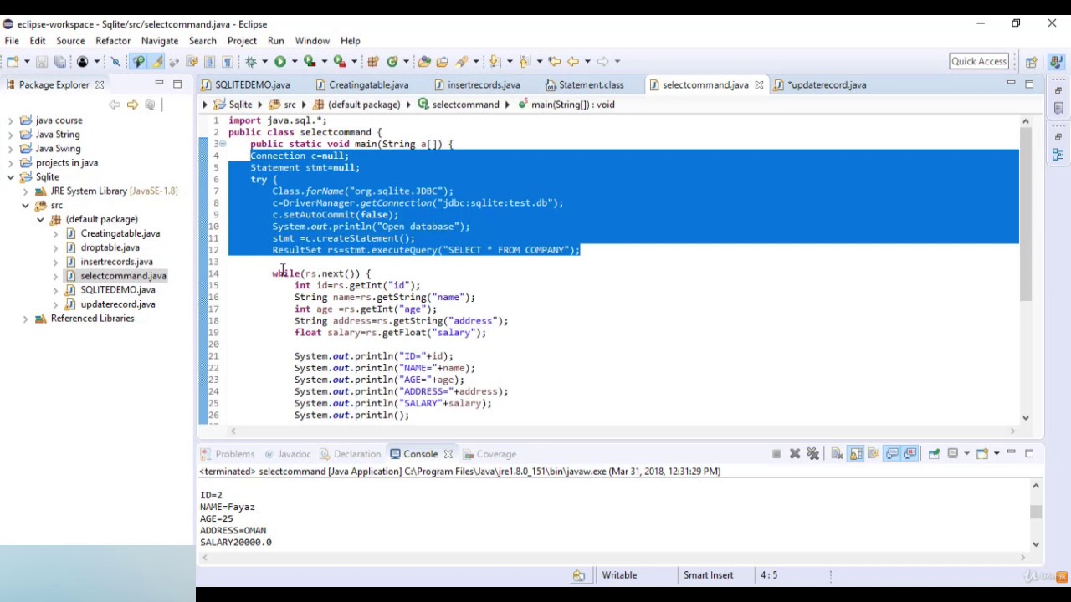Viewport: 1071px width, 602px height.
Task: Open the Run button dropdown arrow
Action: (x=293, y=60)
